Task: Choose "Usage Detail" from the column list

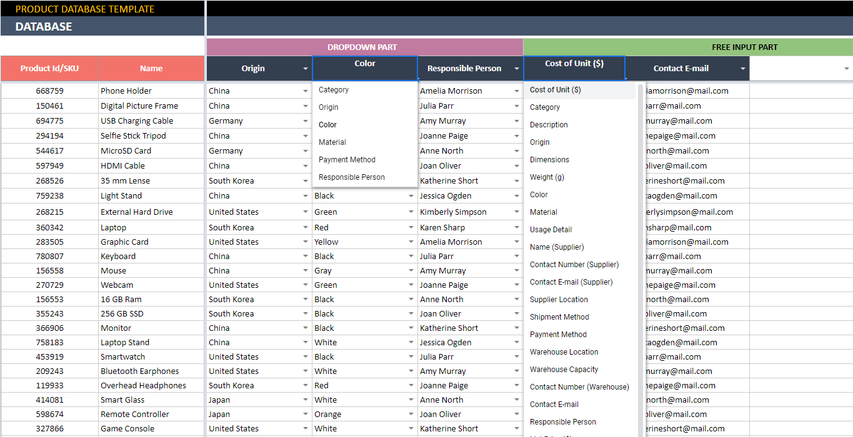Action: click(550, 229)
